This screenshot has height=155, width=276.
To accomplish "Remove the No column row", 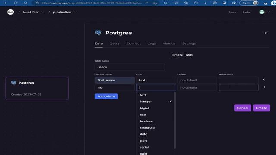I will click(264, 87).
